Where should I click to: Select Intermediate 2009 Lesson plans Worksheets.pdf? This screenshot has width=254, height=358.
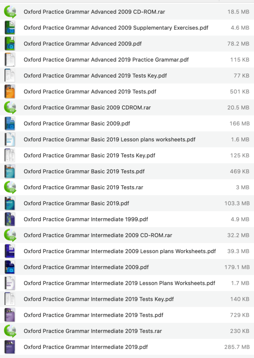(x=127, y=251)
